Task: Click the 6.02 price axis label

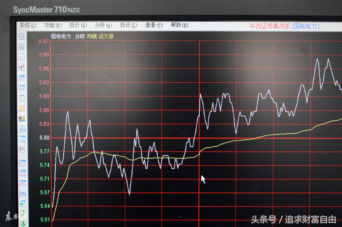Action: [44, 41]
